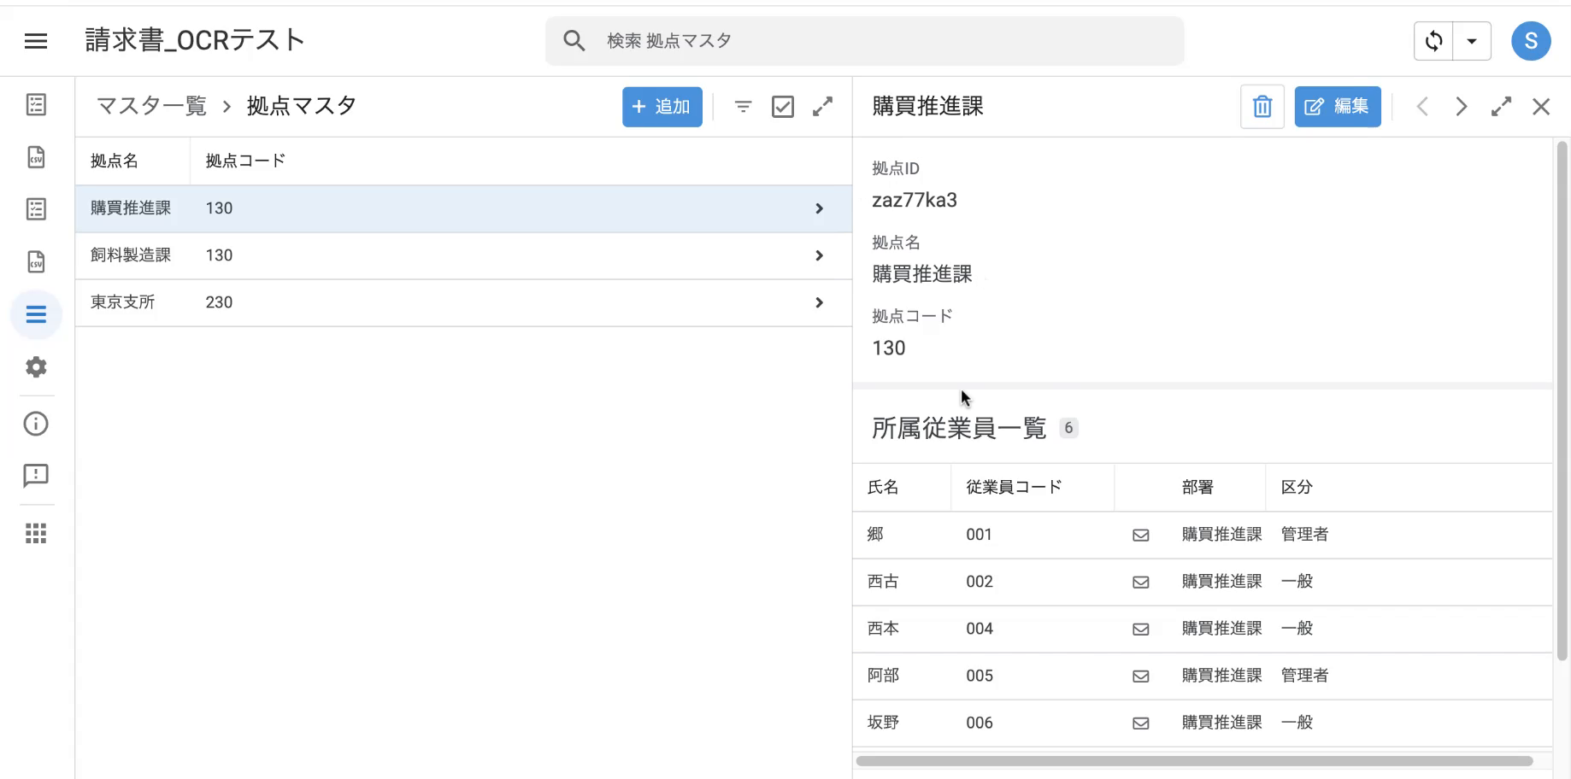This screenshot has width=1571, height=779.
Task: Open the filter icon in list toolbar
Action: (744, 107)
